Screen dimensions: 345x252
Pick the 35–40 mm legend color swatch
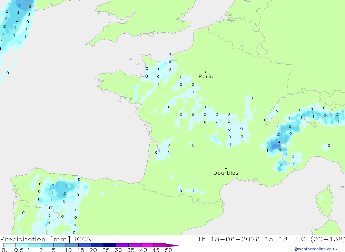(135, 245)
